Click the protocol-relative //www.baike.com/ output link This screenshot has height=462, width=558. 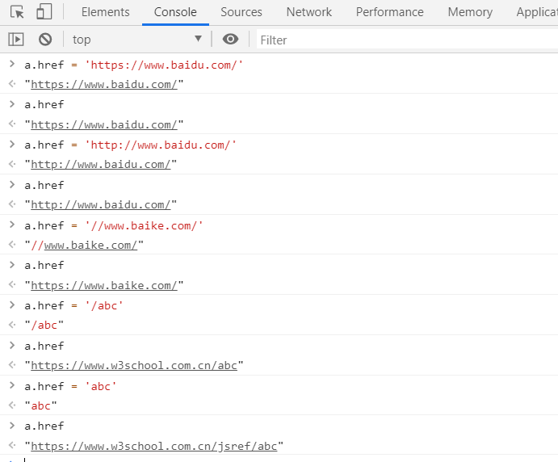coord(93,246)
